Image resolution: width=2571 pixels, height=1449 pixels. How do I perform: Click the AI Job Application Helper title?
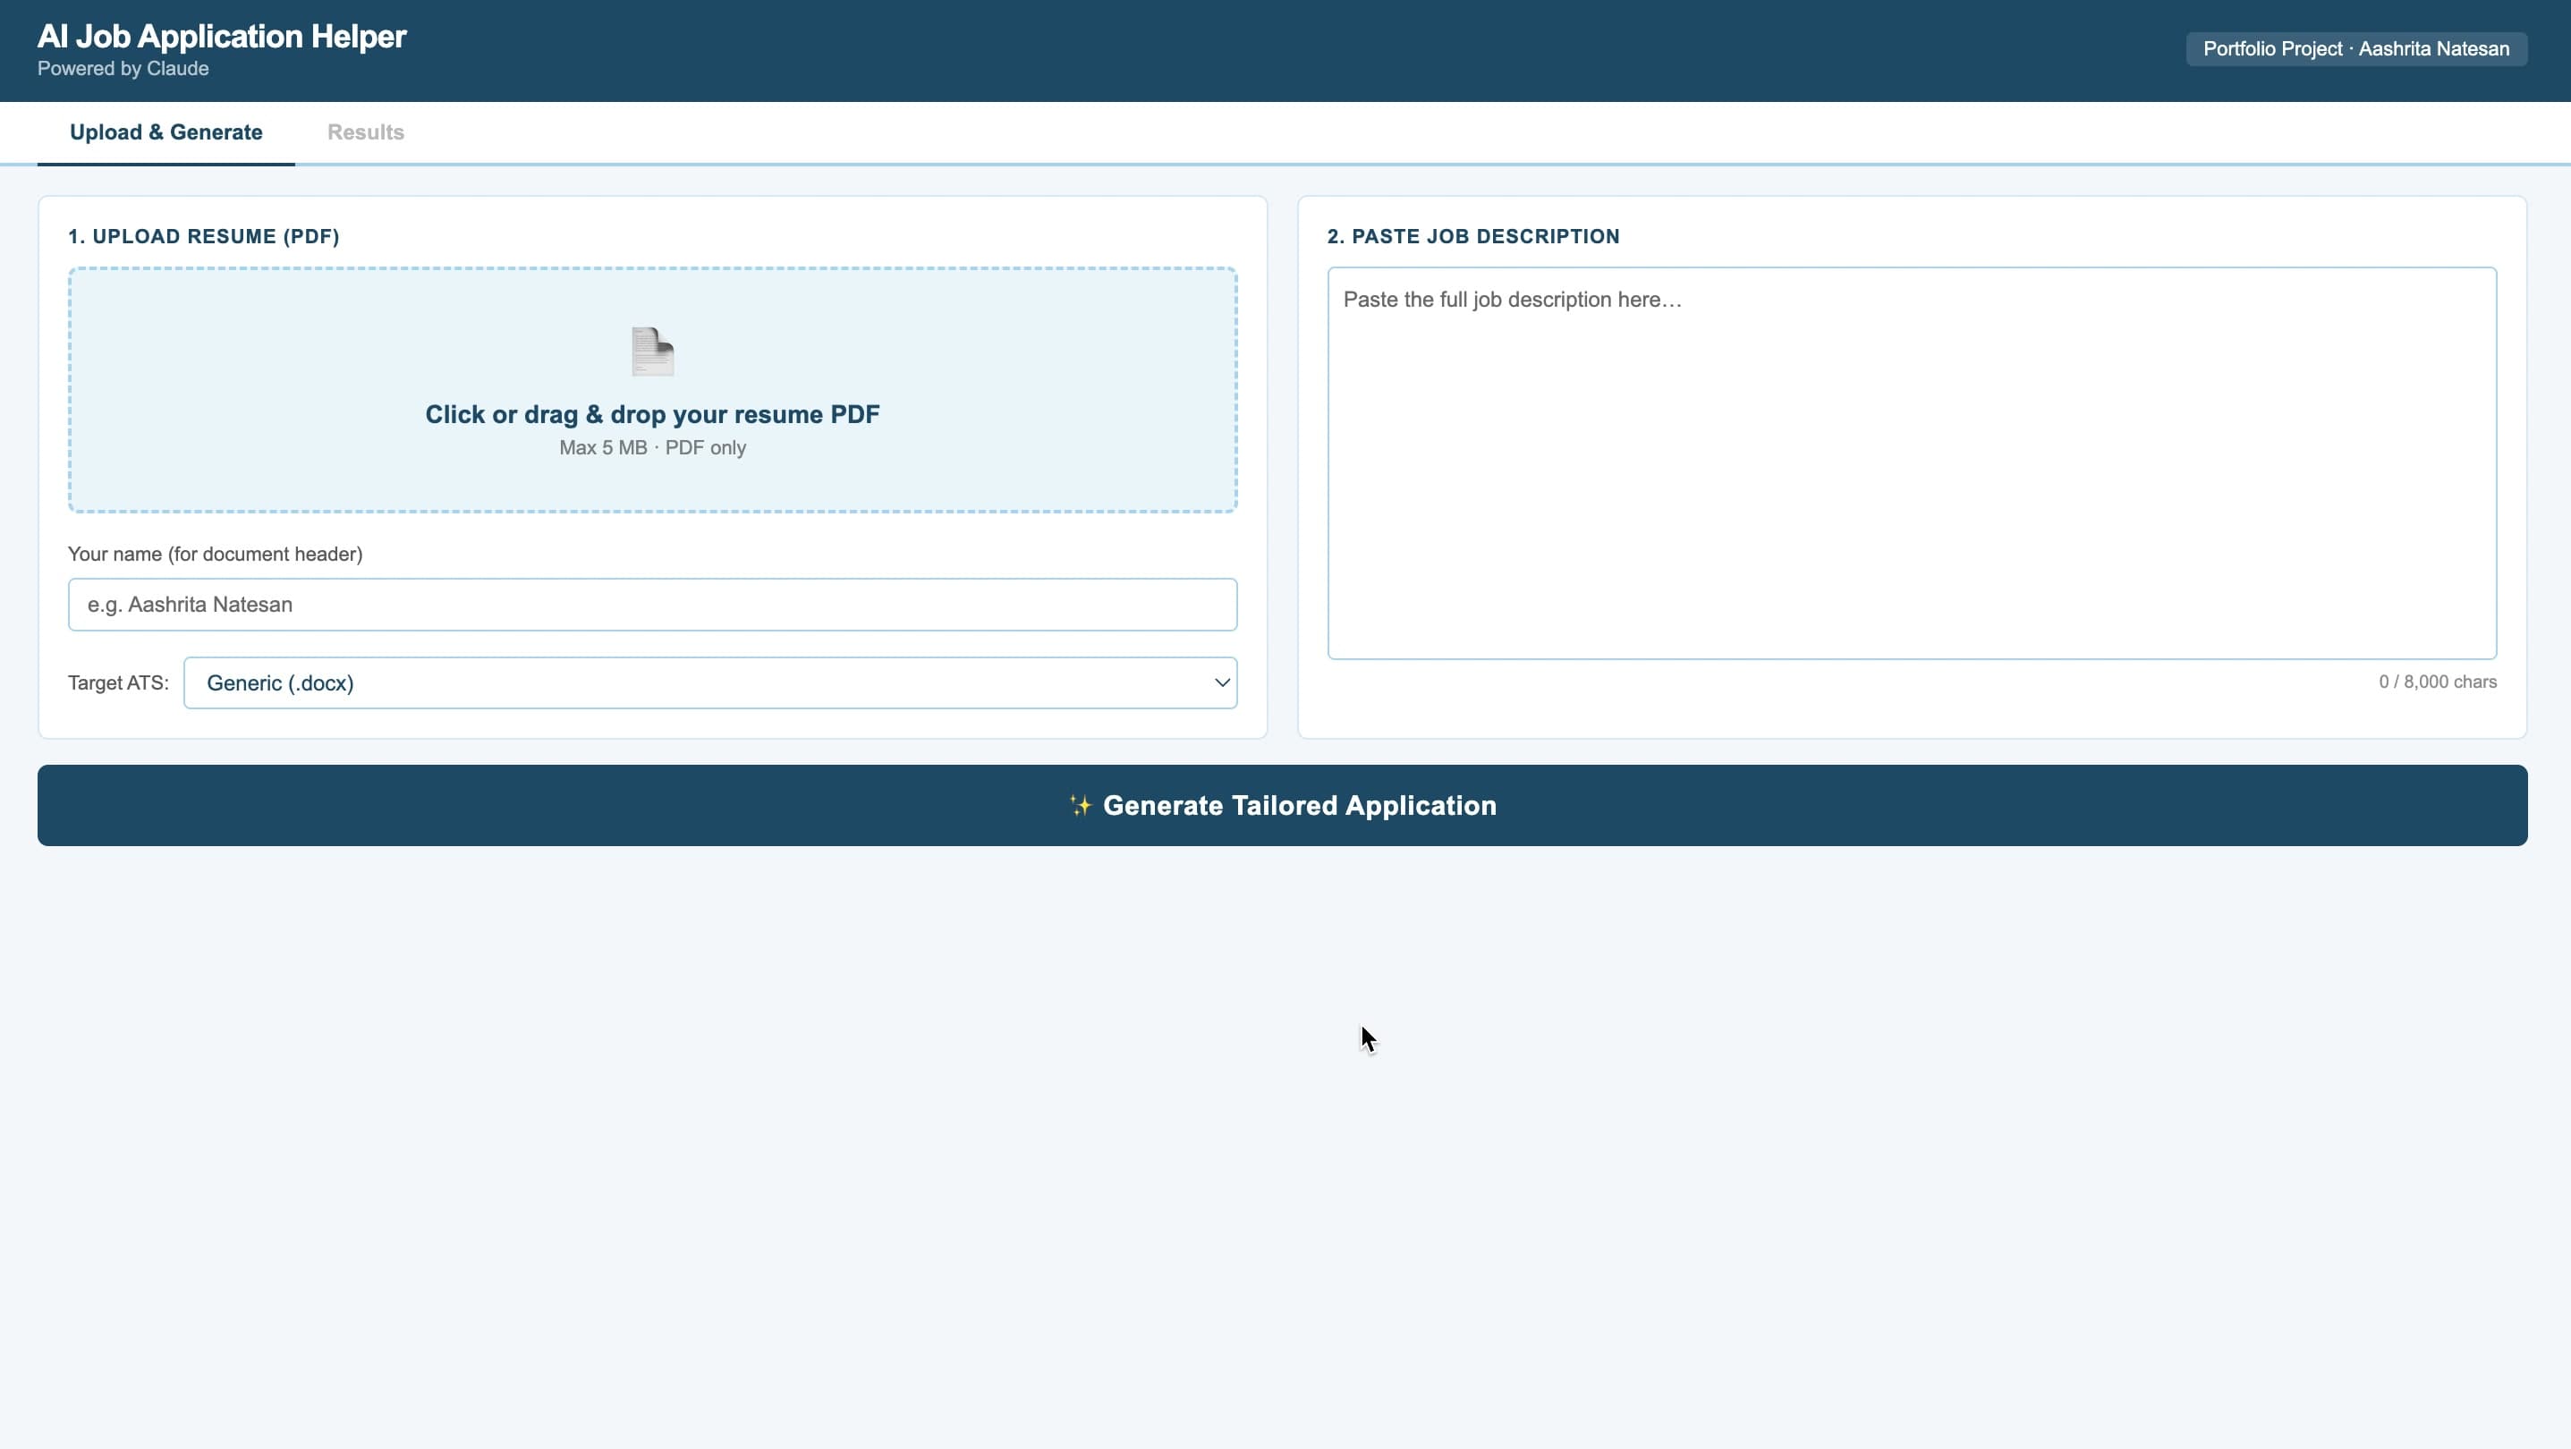pyautogui.click(x=222, y=36)
